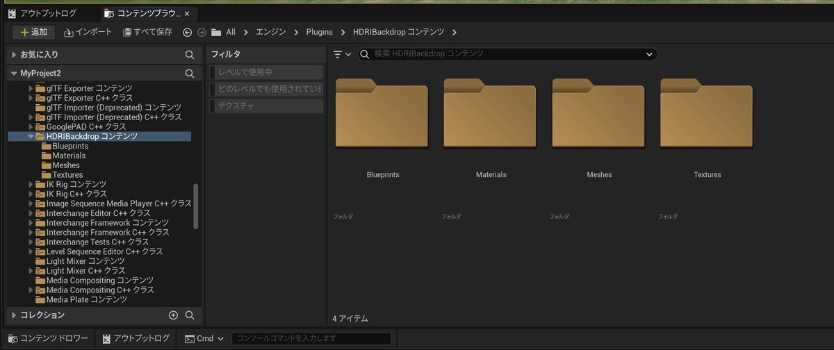
Task: Expand Image Sequence Media Player C++ クラス
Action: pyautogui.click(x=31, y=204)
